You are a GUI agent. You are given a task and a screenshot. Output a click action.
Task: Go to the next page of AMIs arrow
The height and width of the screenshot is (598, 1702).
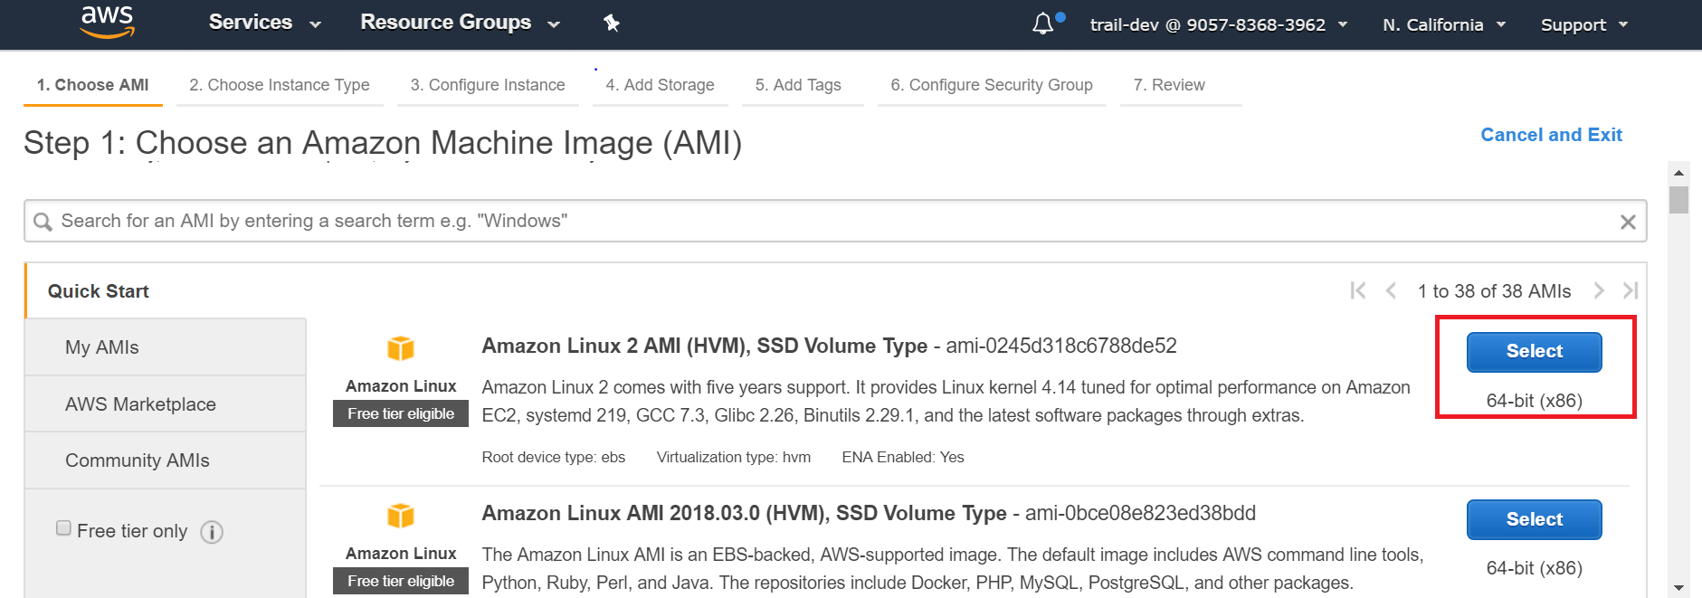coord(1599,290)
